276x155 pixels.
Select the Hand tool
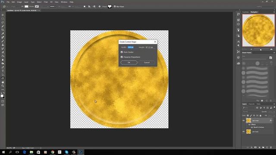tap(3, 82)
